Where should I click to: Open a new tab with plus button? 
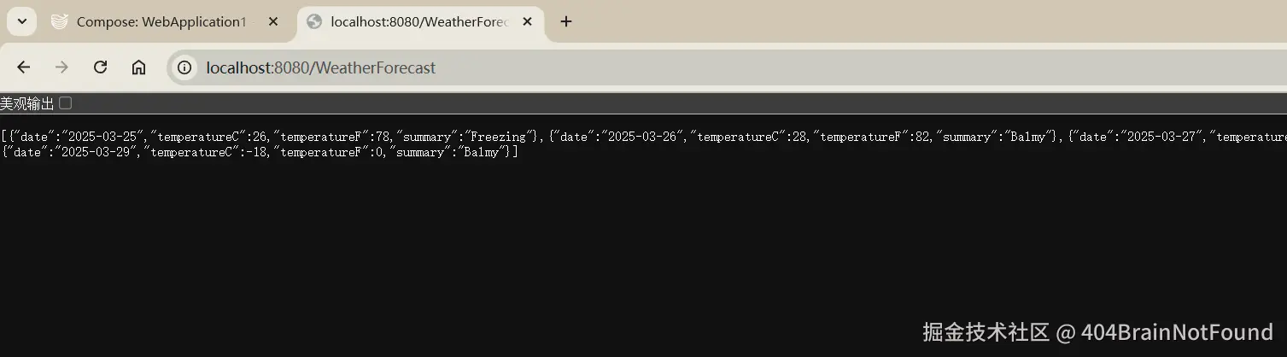[565, 21]
